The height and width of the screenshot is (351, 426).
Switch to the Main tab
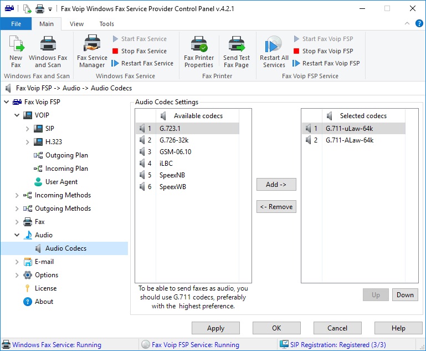pyautogui.click(x=47, y=24)
